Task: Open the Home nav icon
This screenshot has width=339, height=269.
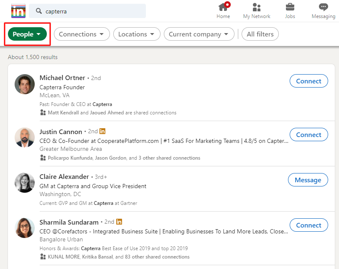Action: coord(223,7)
